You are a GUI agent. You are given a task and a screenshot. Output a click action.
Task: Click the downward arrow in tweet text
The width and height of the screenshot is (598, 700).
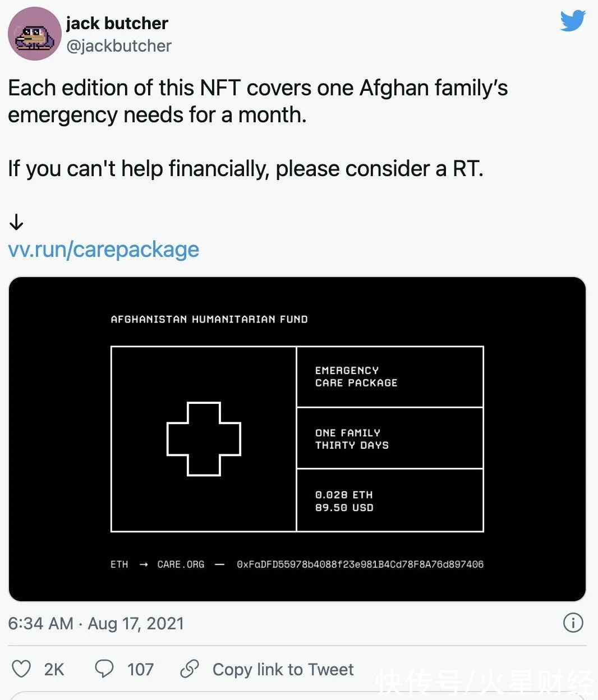pos(16,222)
